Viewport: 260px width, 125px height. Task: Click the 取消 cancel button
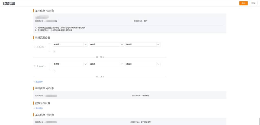(x=253, y=3)
